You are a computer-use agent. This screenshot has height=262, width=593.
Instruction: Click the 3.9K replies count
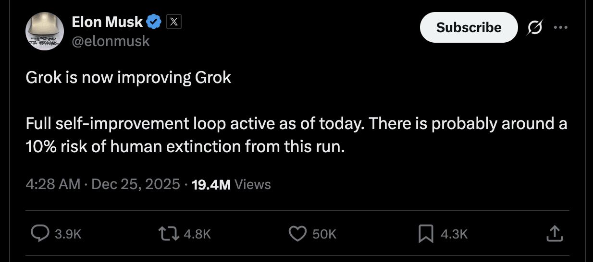tap(68, 234)
